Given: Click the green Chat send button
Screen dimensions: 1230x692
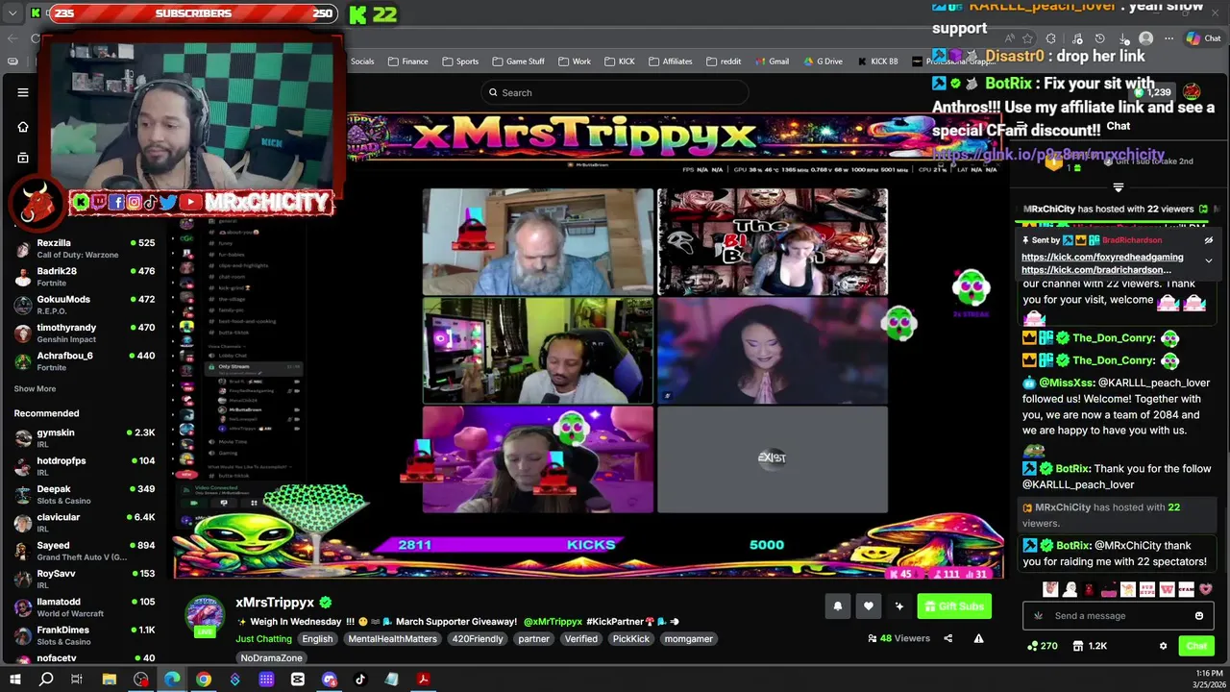Looking at the screenshot, I should tap(1196, 646).
